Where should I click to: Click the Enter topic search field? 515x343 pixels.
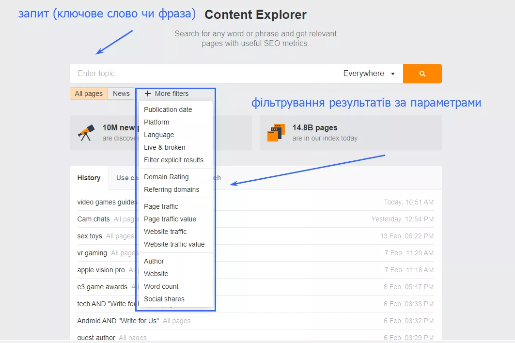(202, 74)
